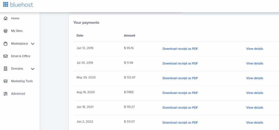Click the Marketing Tools icon
The height and width of the screenshot is (130, 279).
[x=5, y=81]
